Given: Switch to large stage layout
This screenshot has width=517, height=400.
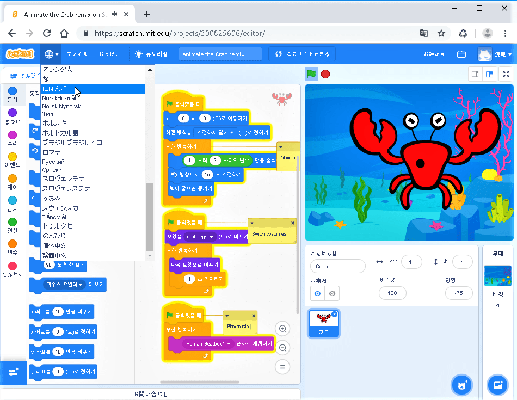Looking at the screenshot, I should [489, 74].
